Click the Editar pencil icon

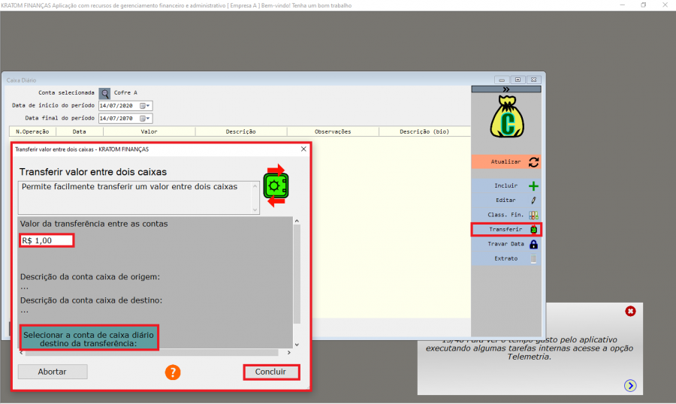pos(534,200)
